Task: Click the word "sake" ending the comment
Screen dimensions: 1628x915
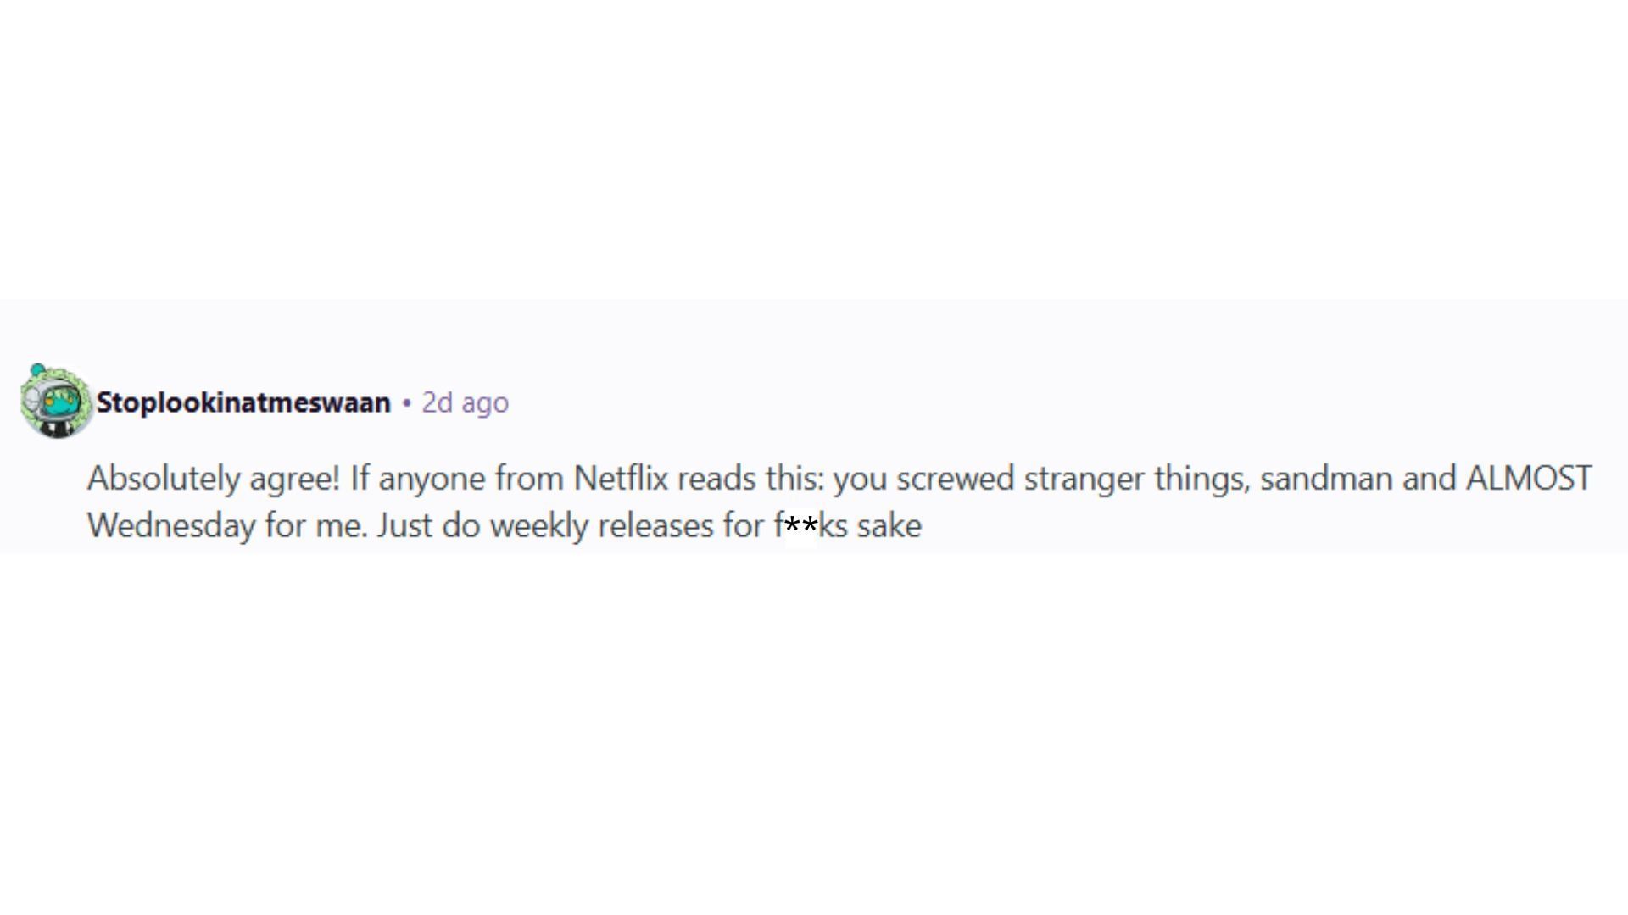Action: click(x=889, y=526)
